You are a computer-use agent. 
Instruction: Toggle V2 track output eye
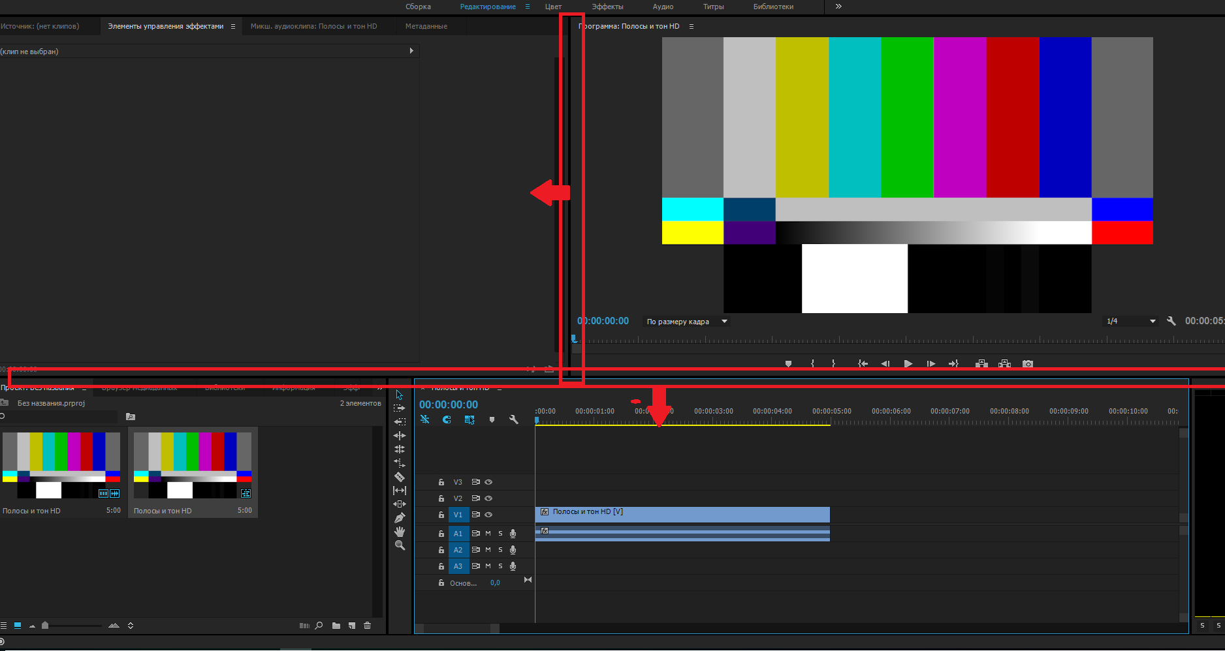click(x=488, y=498)
